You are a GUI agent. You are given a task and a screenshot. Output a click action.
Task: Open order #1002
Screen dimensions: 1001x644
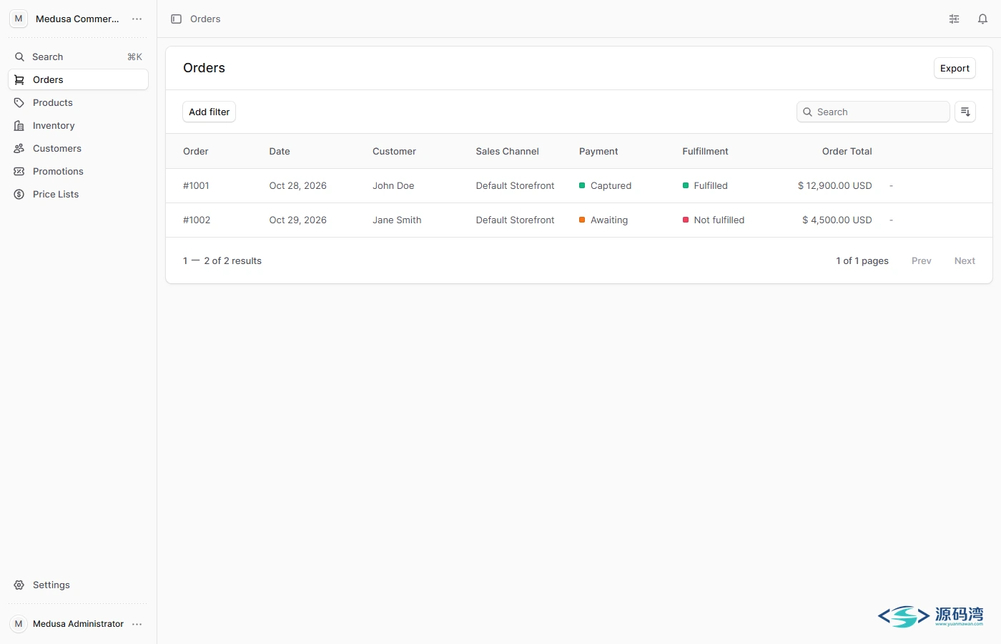click(197, 220)
